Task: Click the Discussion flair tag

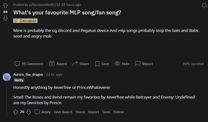Action: click(25, 21)
